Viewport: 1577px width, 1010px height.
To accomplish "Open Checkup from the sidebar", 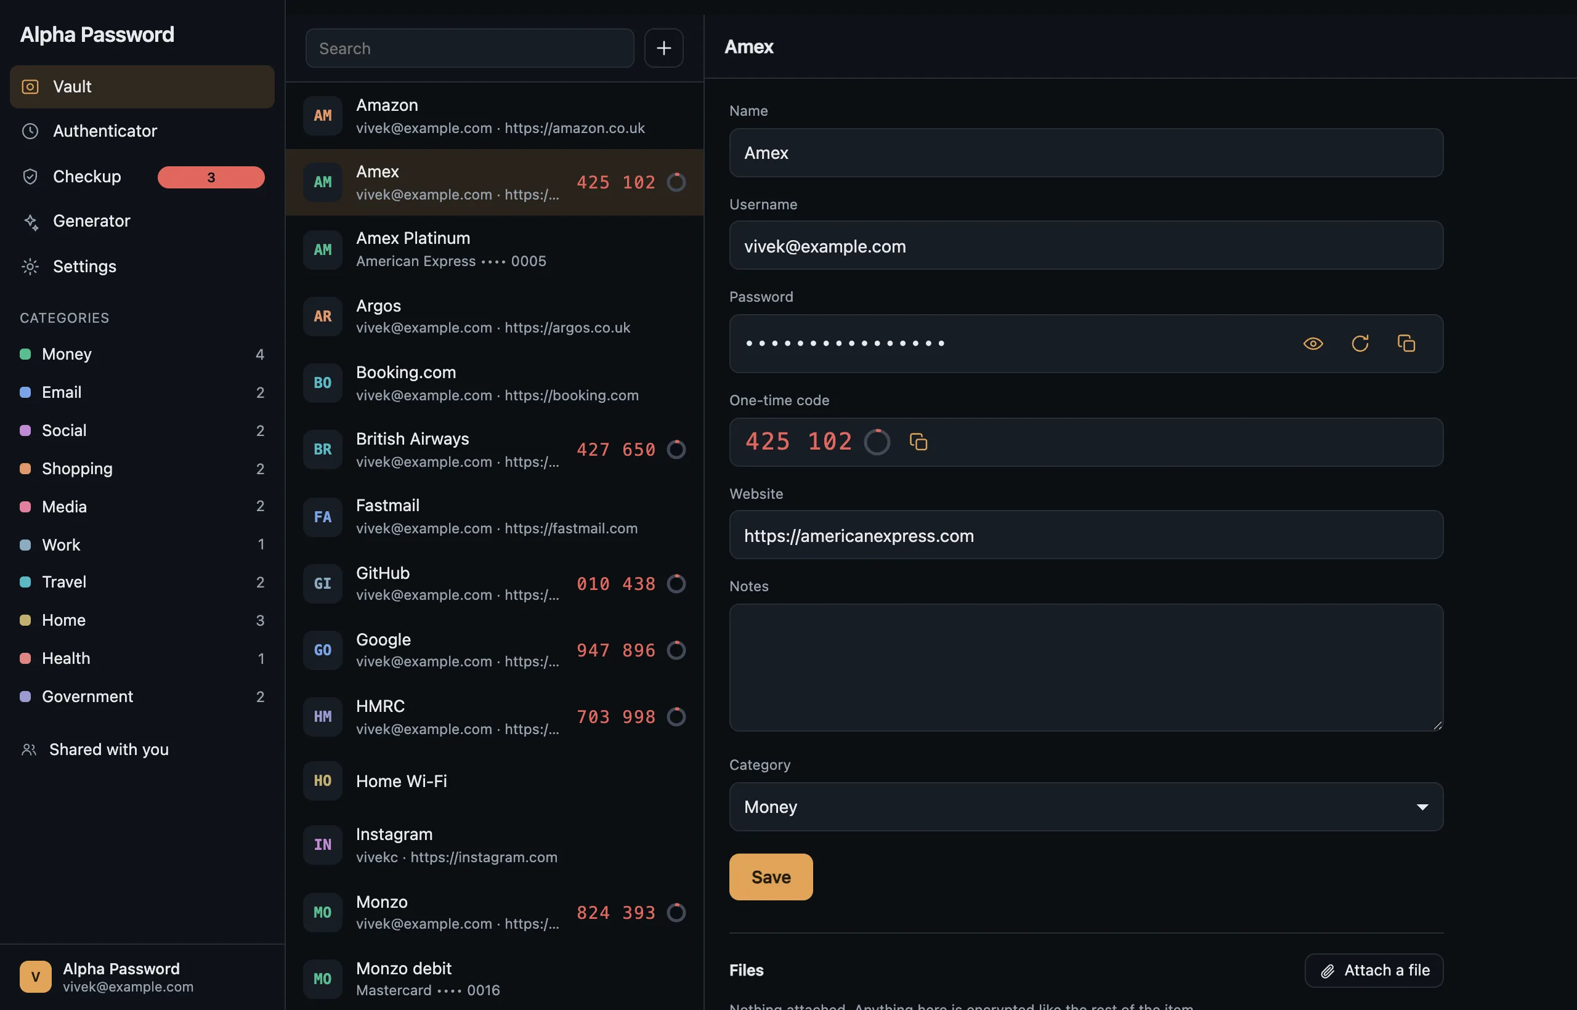I will click(x=142, y=176).
